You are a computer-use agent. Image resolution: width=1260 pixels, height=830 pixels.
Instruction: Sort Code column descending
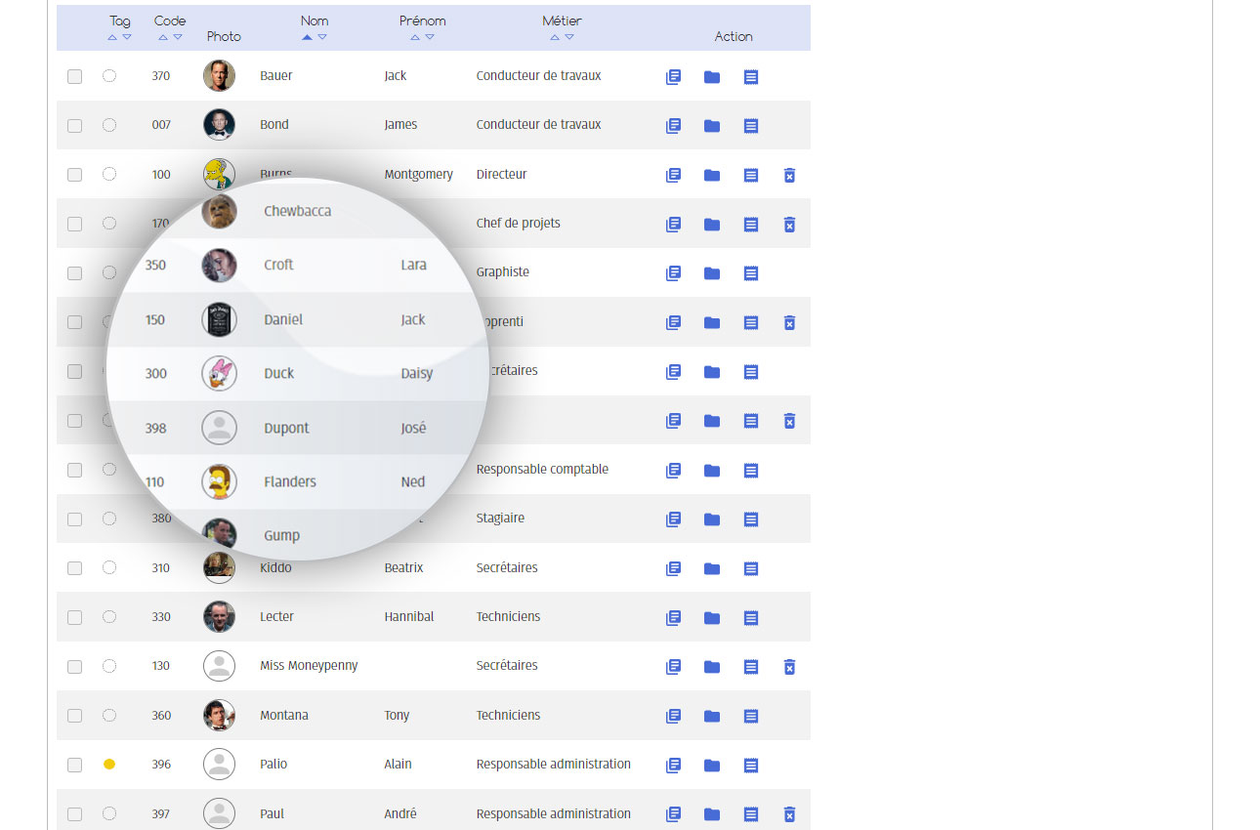pyautogui.click(x=178, y=37)
